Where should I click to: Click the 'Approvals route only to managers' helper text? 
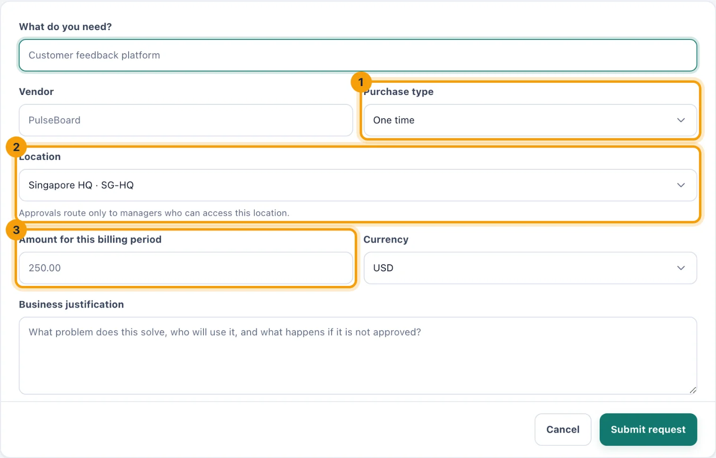coord(154,213)
